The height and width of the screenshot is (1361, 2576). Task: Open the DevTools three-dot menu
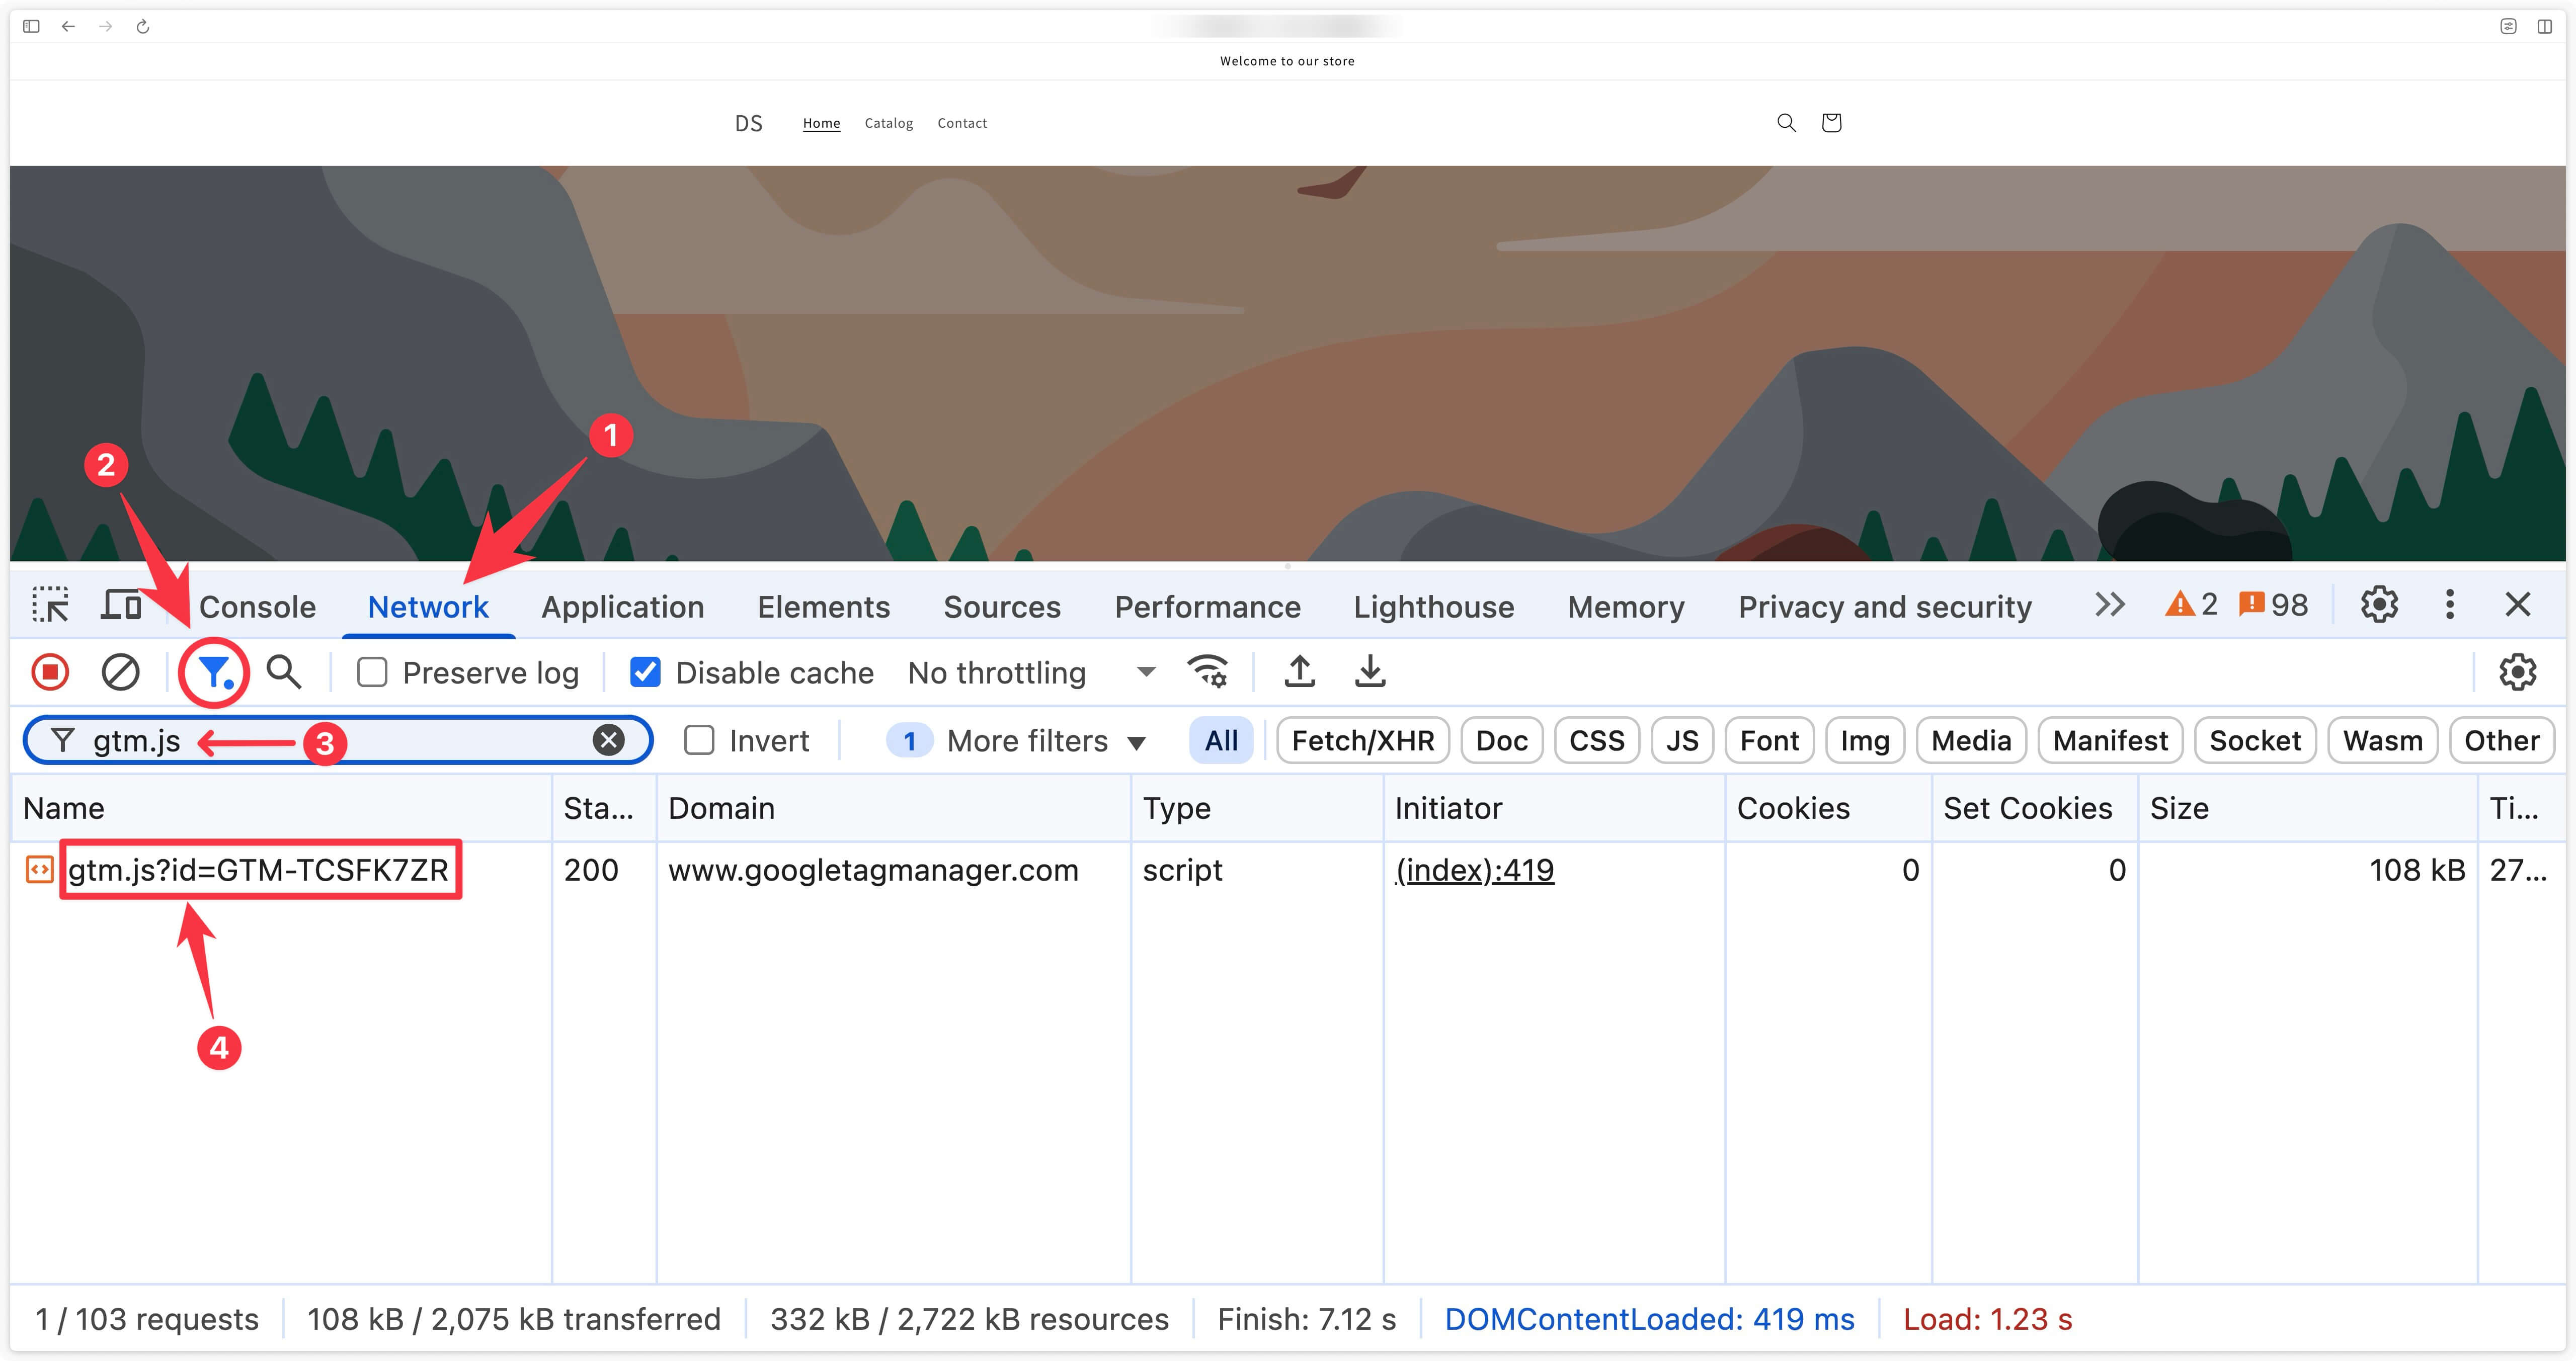2449,604
